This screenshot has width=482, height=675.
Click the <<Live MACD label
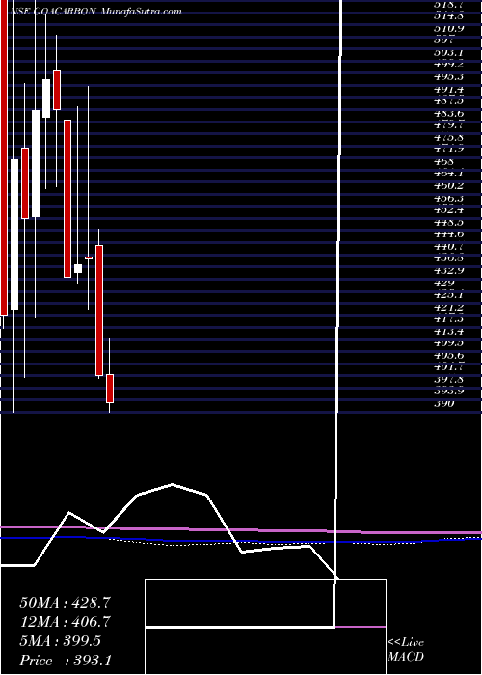[406, 650]
